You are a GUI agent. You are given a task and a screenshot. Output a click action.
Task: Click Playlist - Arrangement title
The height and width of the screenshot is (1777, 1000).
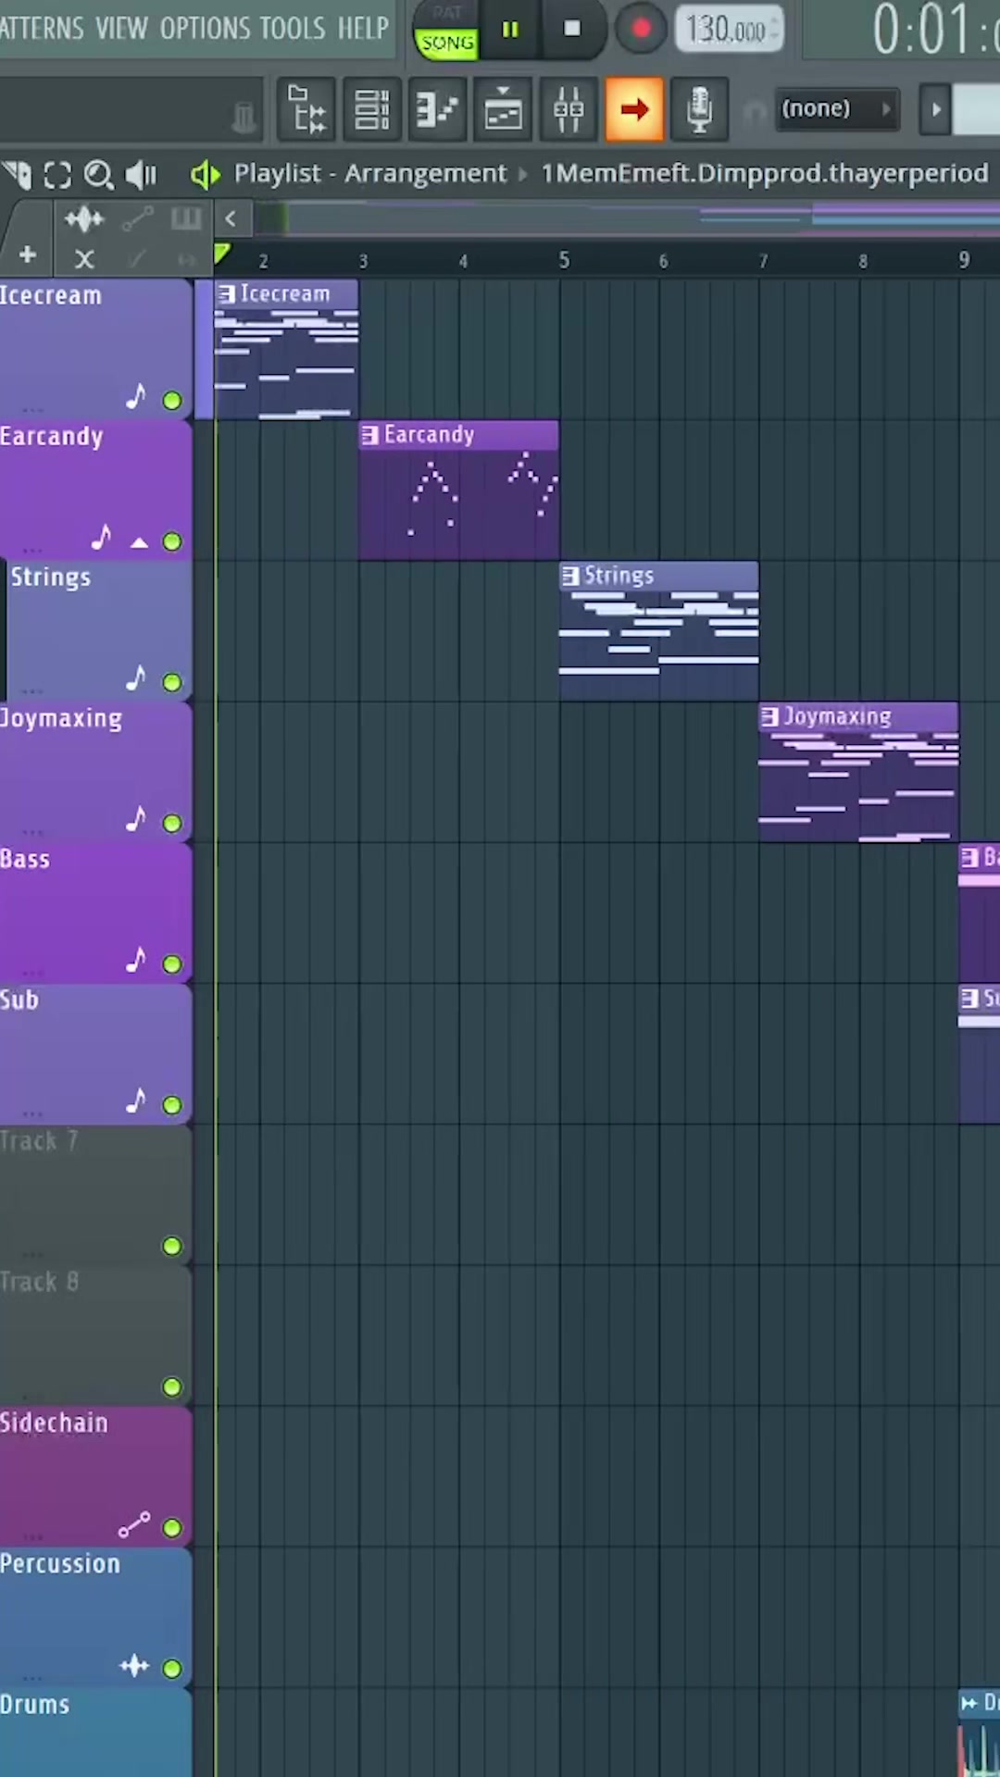click(x=370, y=173)
